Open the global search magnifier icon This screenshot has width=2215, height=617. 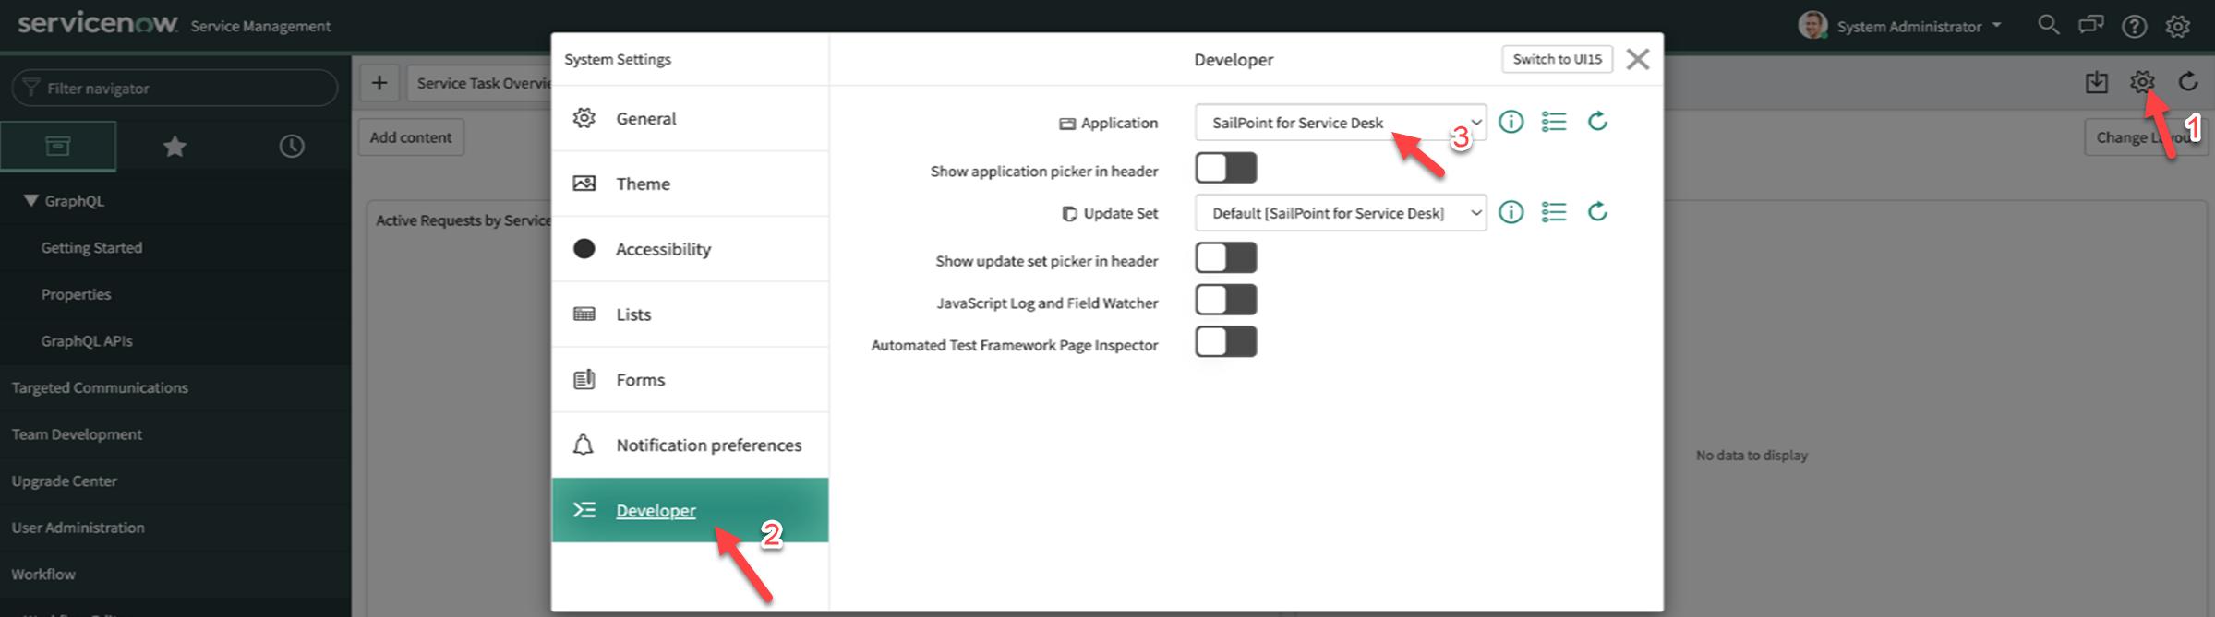2048,25
